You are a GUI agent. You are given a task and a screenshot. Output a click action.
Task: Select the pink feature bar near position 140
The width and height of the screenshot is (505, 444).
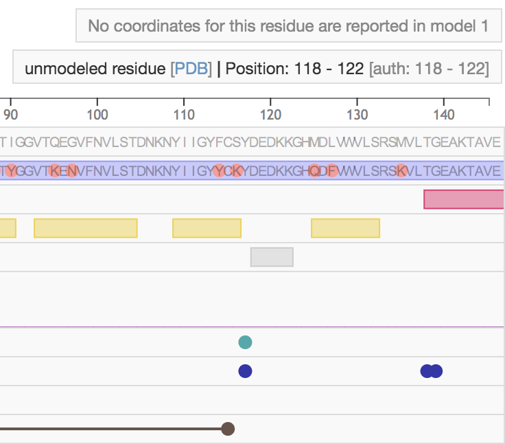464,199
